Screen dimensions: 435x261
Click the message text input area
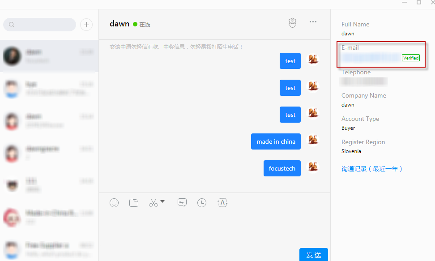(x=214, y=228)
